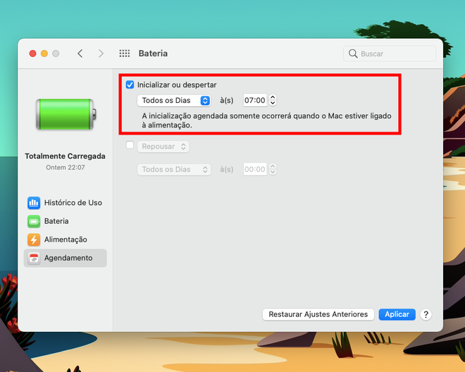
Task: Focus the Buscar search field
Action: pyautogui.click(x=390, y=54)
